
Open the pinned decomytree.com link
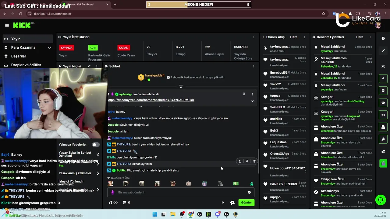[151, 100]
